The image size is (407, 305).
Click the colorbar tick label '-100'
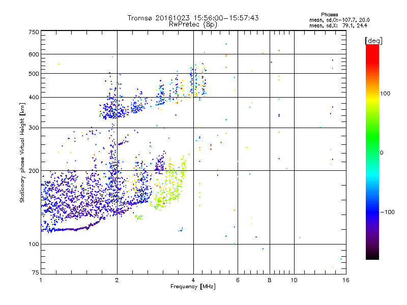[388, 212]
